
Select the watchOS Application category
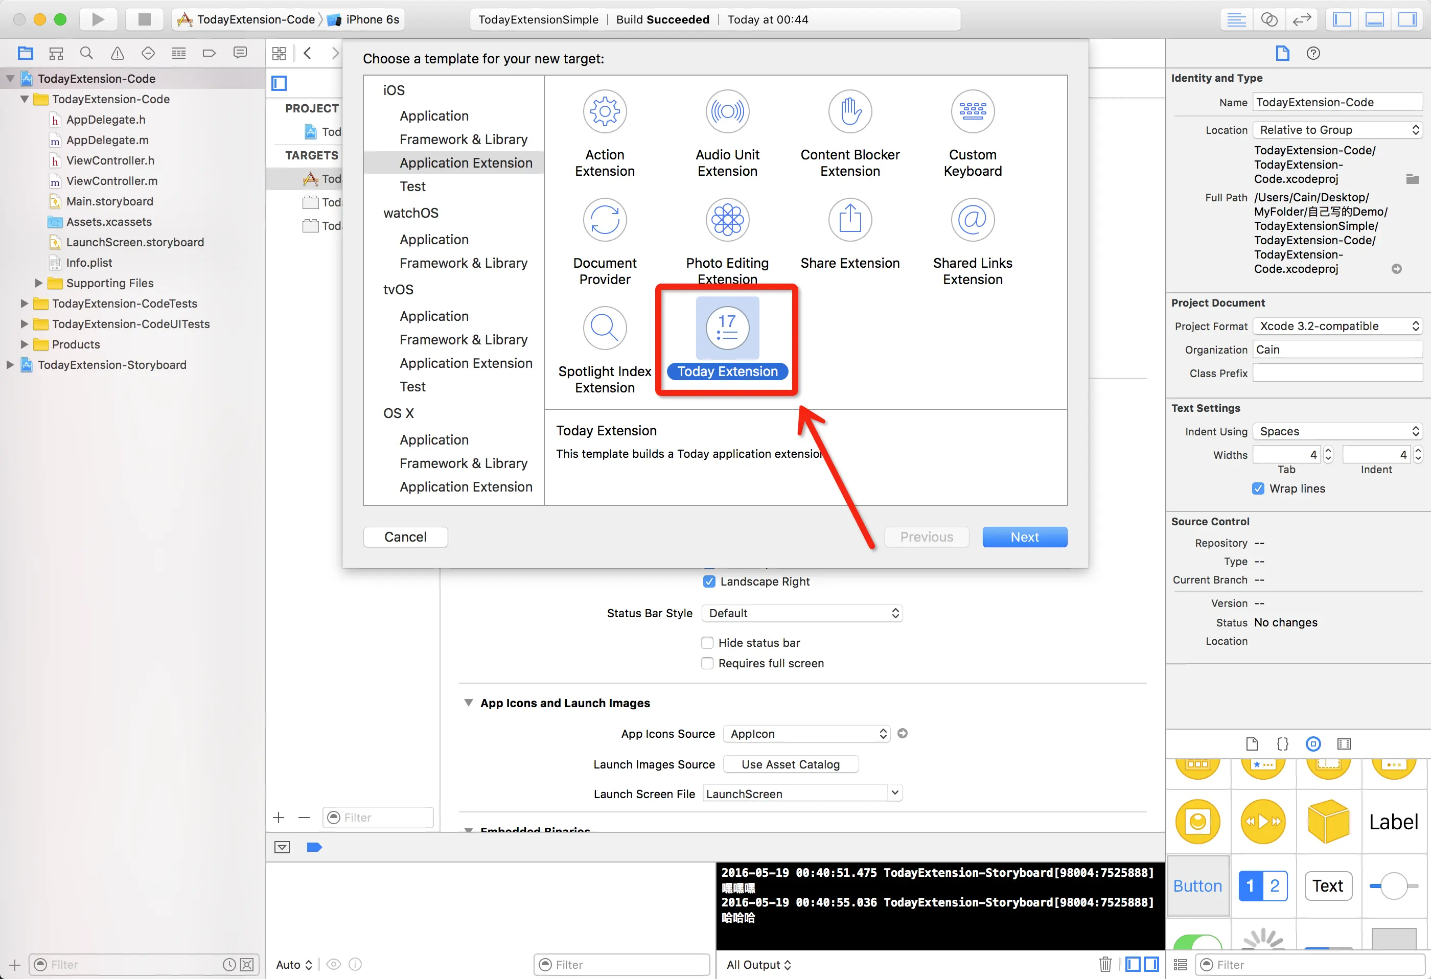[433, 240]
